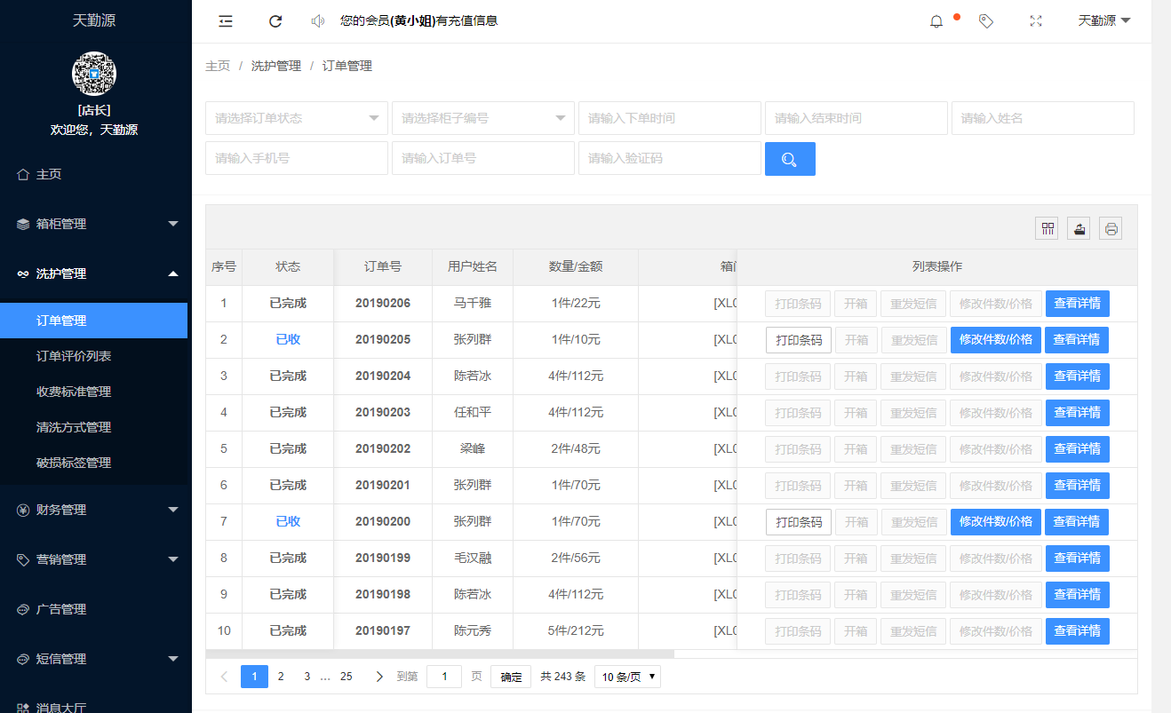This screenshot has height=713, width=1171.
Task: Click the print icon above the table
Action: pyautogui.click(x=1111, y=228)
